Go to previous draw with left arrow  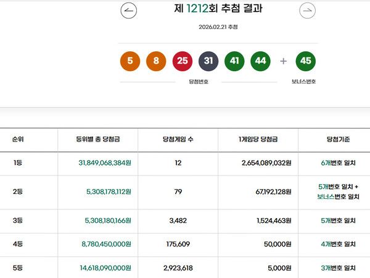click(x=129, y=11)
